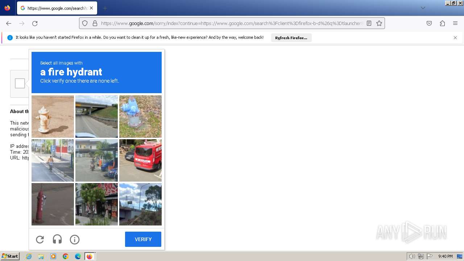Get a new captcha challenge

tap(40, 239)
